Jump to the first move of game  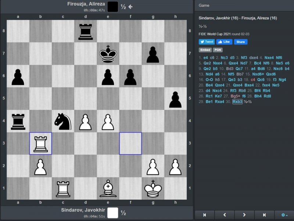click(204, 215)
